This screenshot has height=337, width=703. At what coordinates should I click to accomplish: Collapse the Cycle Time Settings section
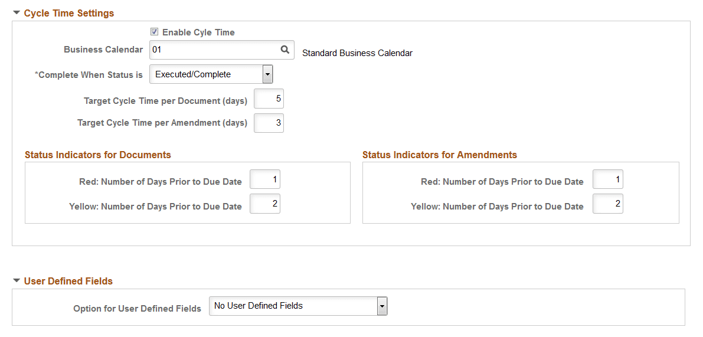[17, 12]
